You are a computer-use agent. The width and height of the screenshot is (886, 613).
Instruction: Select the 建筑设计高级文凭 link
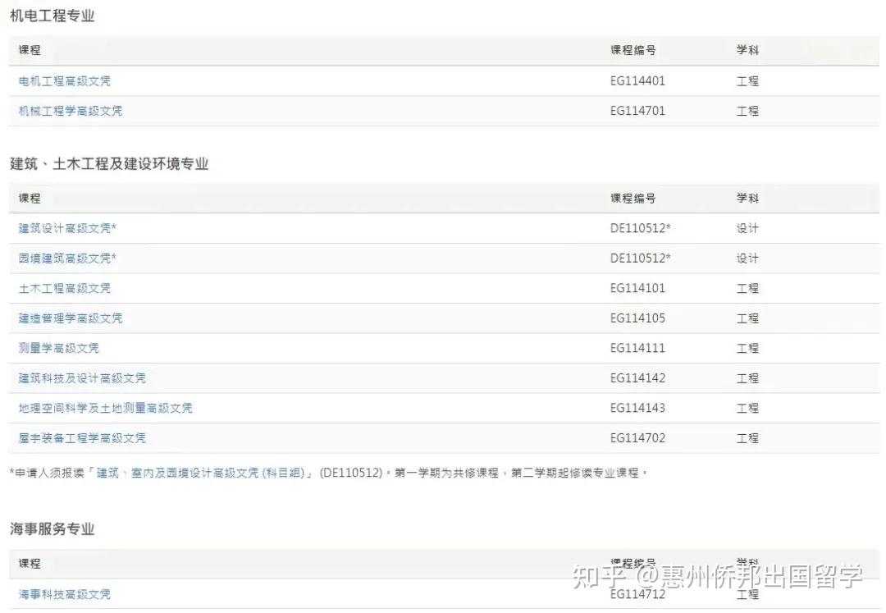66,228
